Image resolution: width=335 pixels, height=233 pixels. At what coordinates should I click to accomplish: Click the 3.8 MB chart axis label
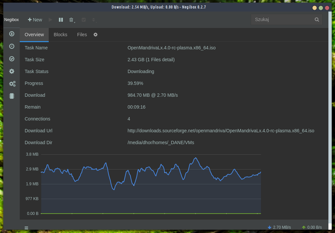32,154
